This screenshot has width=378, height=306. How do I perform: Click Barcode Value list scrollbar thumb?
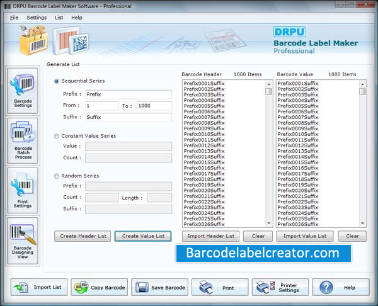[x=362, y=91]
